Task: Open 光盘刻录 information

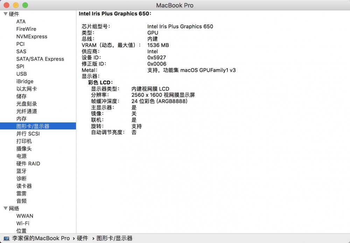Action: (27, 104)
